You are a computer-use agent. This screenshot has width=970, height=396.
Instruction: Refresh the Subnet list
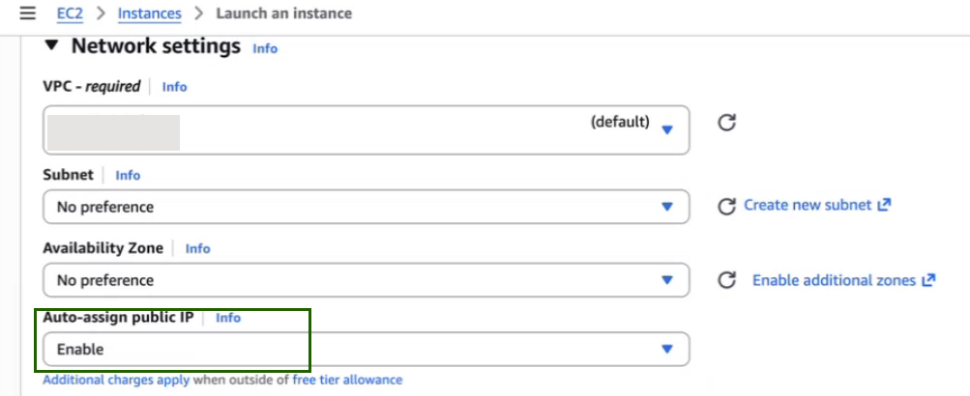(727, 206)
